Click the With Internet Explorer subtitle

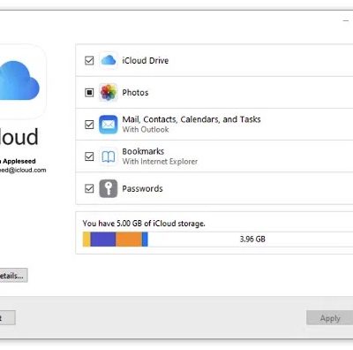tap(160, 162)
